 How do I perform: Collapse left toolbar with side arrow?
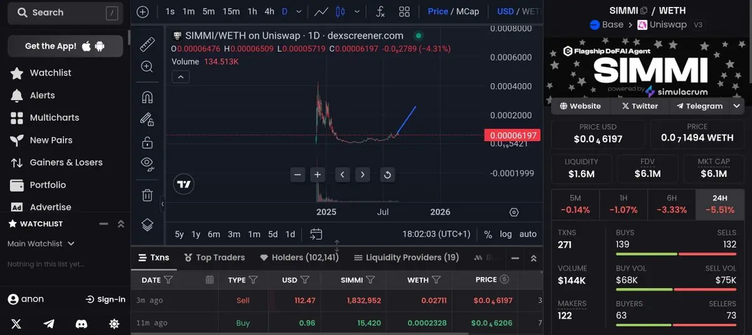point(162,204)
